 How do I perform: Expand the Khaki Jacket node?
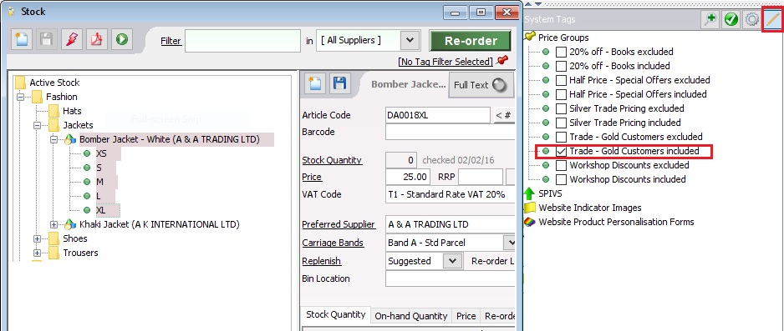coord(53,225)
